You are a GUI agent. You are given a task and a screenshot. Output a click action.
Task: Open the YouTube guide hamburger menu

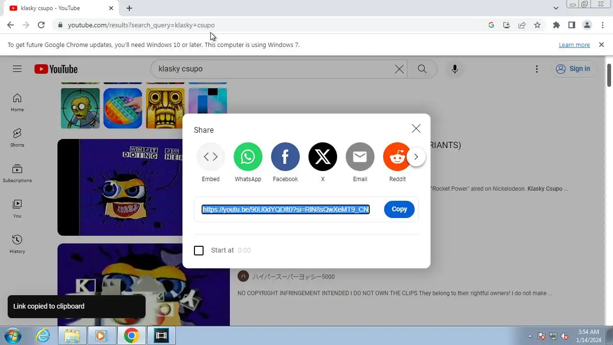17,69
